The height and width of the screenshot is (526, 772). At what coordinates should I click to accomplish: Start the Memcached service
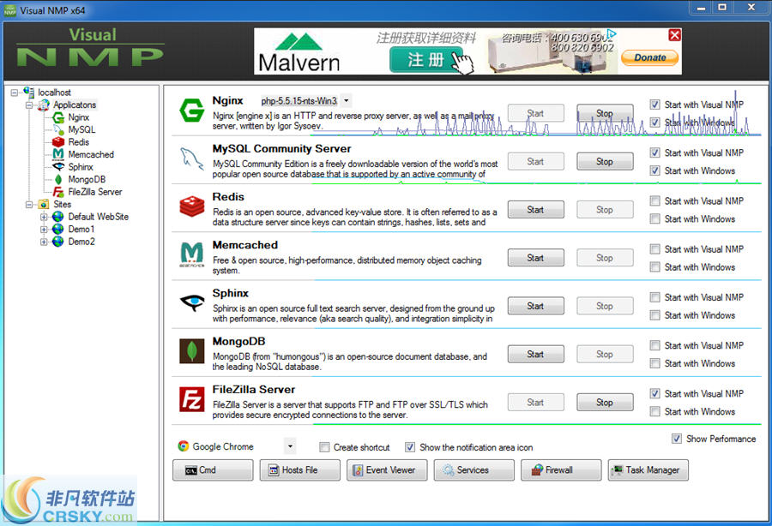point(535,257)
